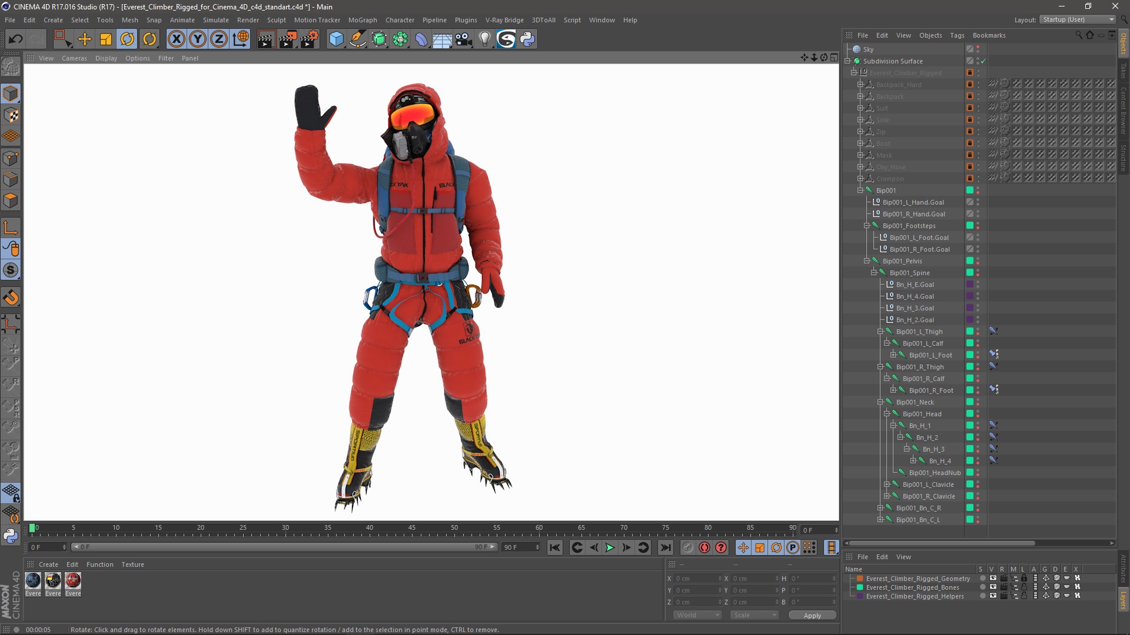Open the Spline pen tool
This screenshot has height=635, width=1130.
coord(358,39)
